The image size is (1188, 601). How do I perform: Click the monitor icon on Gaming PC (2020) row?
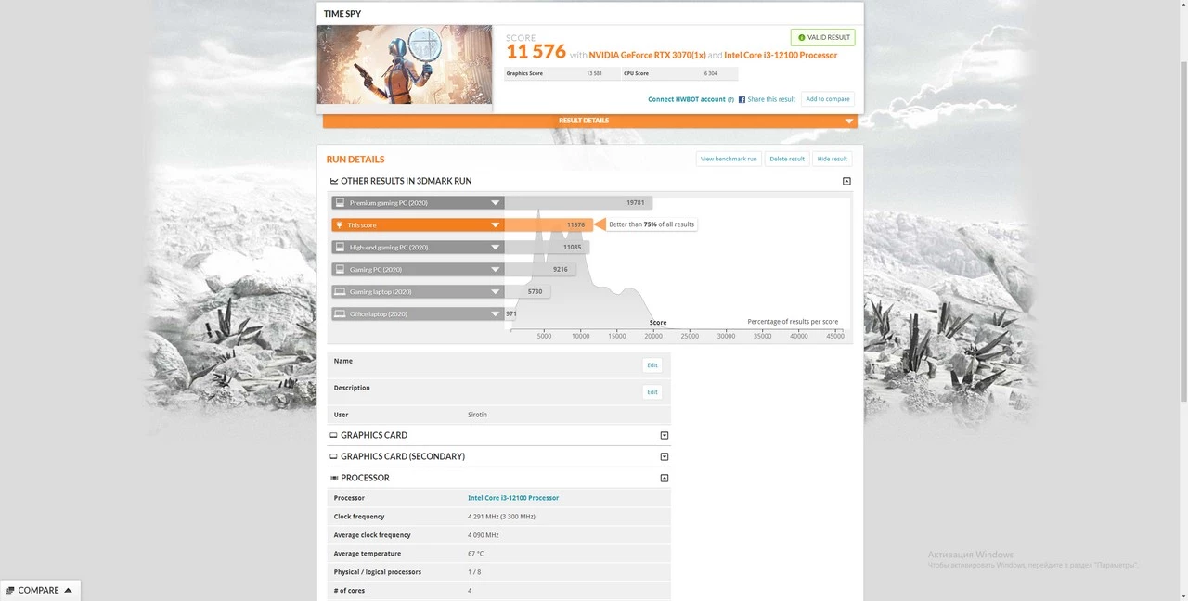(341, 269)
